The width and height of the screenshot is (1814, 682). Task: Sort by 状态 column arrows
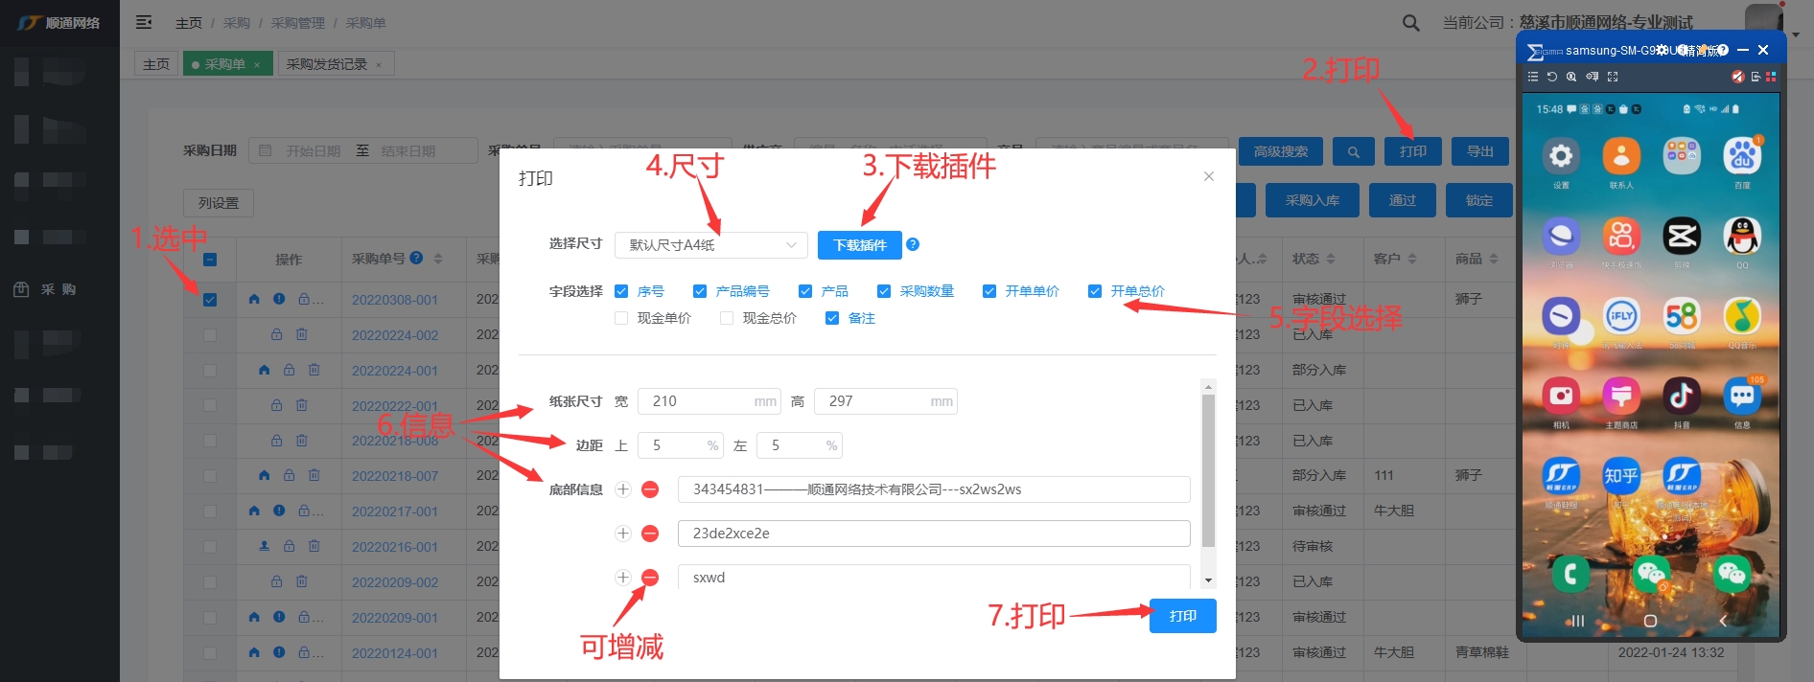1331,259
